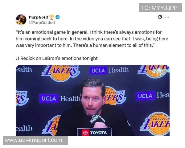Click the Grok icon beside the tweet

click(160, 17)
